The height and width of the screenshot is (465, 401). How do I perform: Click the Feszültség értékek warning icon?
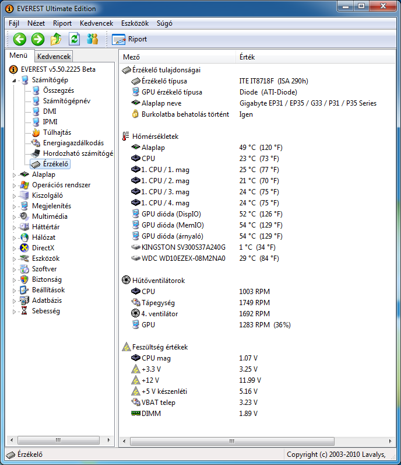(x=126, y=347)
